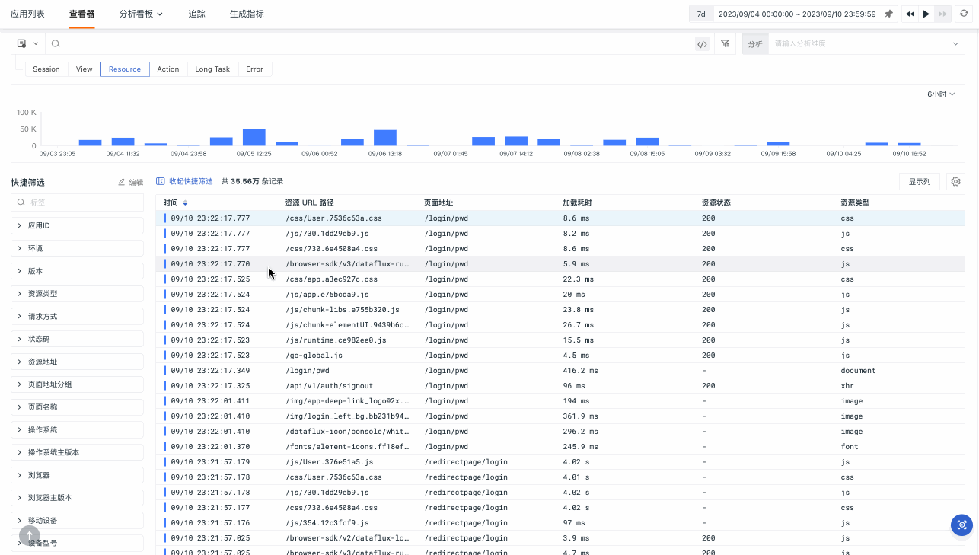Click the 资源类型 column header

(x=855, y=203)
